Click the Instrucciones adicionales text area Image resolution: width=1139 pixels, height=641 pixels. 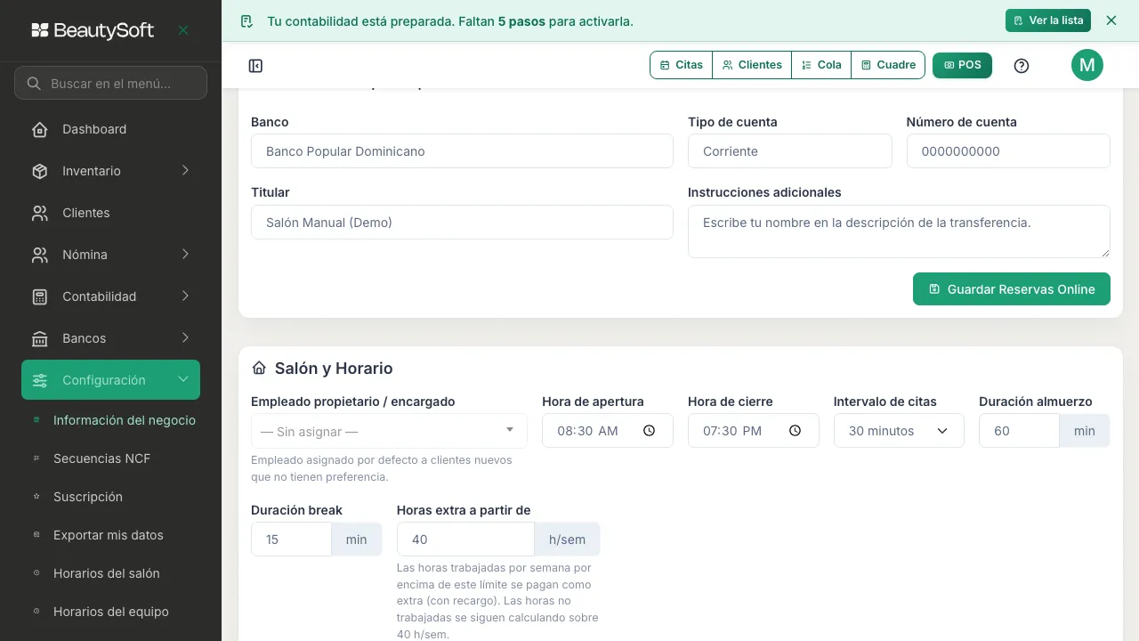899,231
